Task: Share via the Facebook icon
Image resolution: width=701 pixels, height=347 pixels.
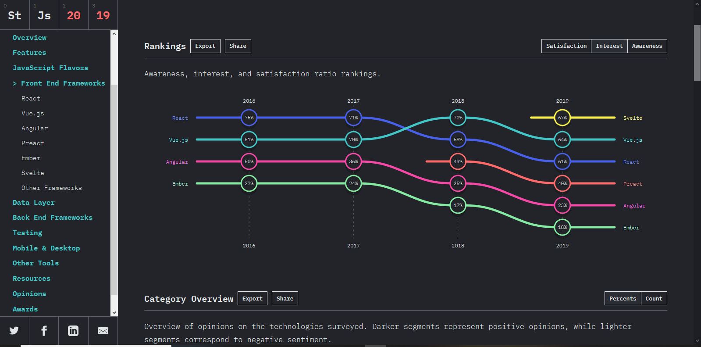Action: (44, 331)
